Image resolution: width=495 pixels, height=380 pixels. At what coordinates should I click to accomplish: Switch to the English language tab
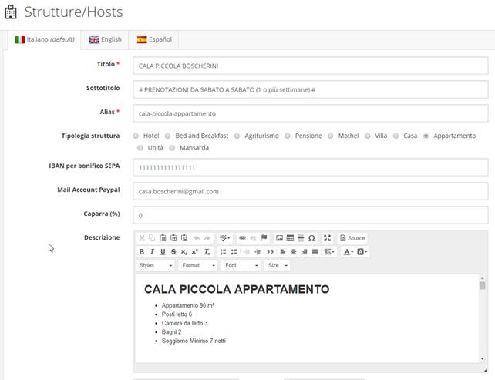[x=105, y=39]
